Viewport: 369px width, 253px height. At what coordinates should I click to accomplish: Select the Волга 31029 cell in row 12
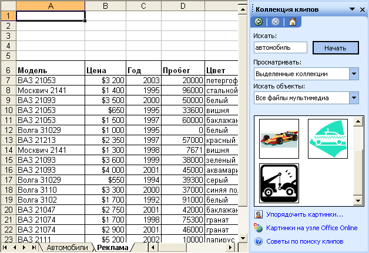(x=51, y=130)
